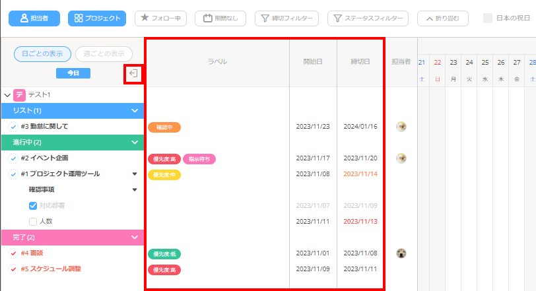Screen dimensions: 536x291
Task: Check the 人数 checkbox
Action: 33,222
